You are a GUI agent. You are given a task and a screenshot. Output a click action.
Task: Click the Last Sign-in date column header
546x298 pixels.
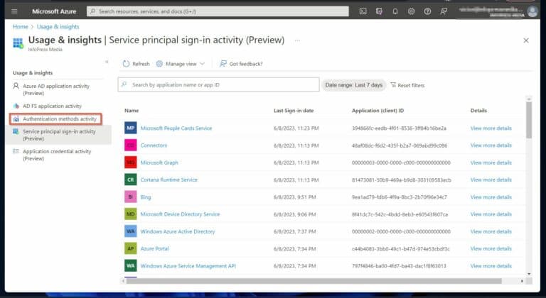294,111
